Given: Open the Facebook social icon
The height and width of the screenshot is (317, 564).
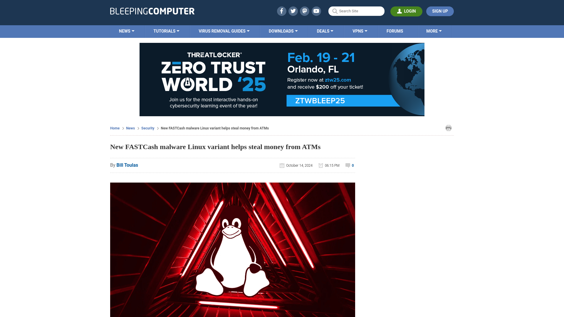Looking at the screenshot, I should (x=282, y=11).
